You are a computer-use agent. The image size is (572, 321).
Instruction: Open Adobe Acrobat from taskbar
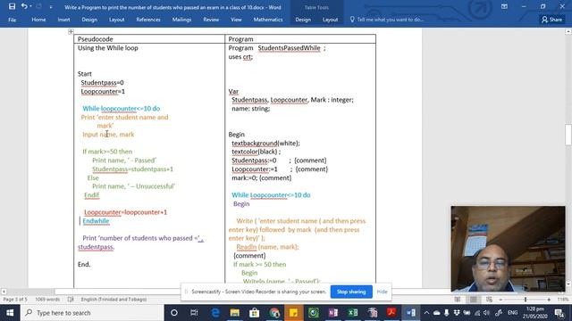(x=391, y=313)
